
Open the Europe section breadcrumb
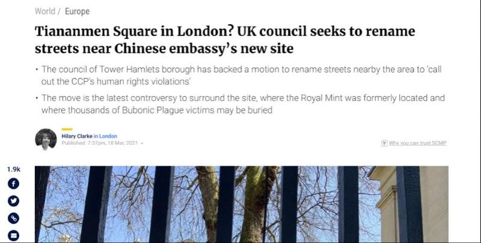click(x=78, y=11)
